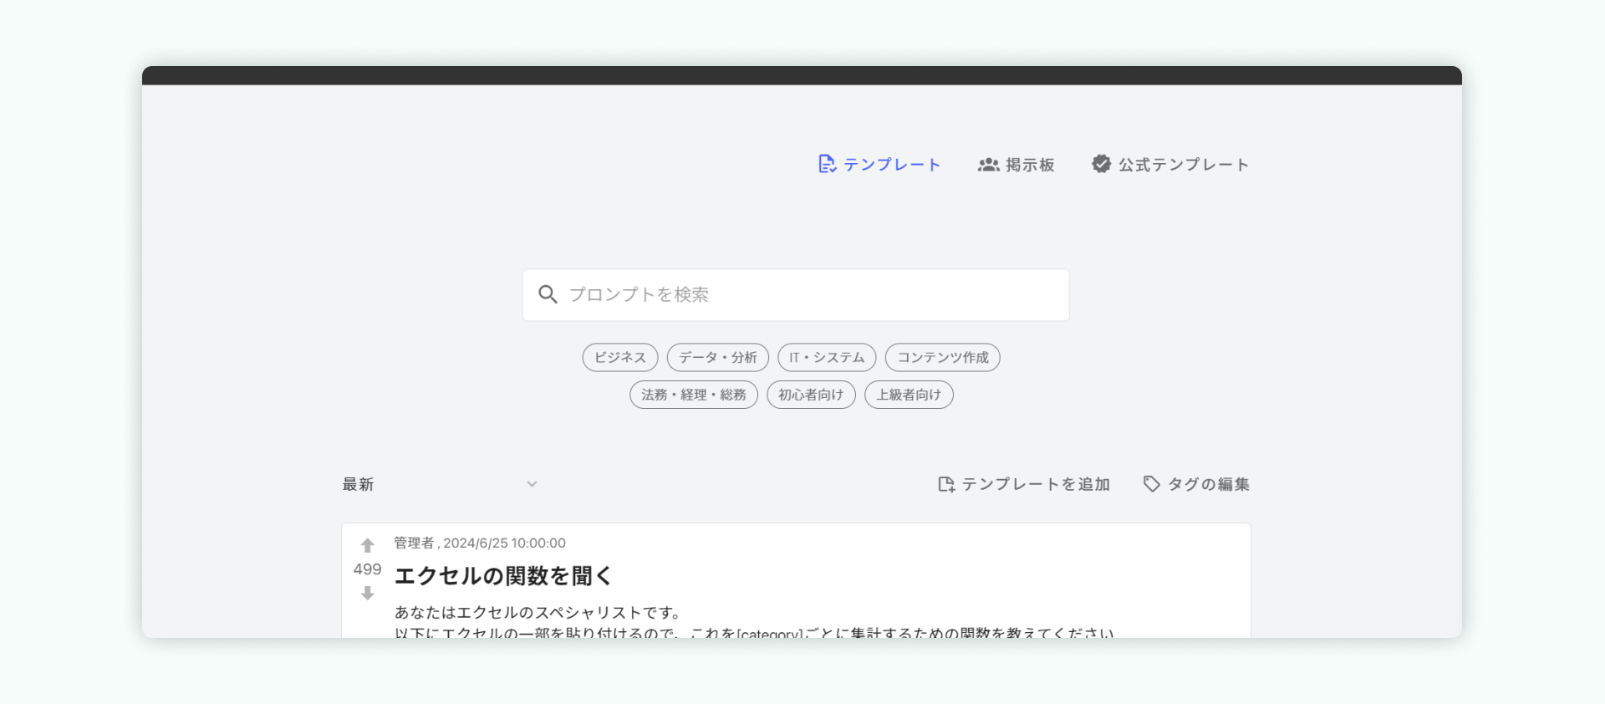This screenshot has width=1605, height=704.
Task: Filter by 上級者向け tag
Action: click(x=909, y=395)
